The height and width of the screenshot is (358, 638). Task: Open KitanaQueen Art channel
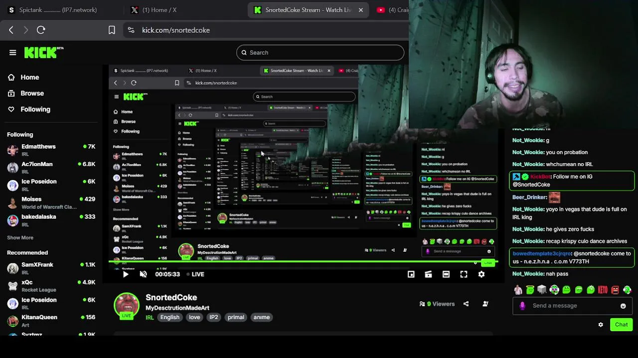point(51,321)
